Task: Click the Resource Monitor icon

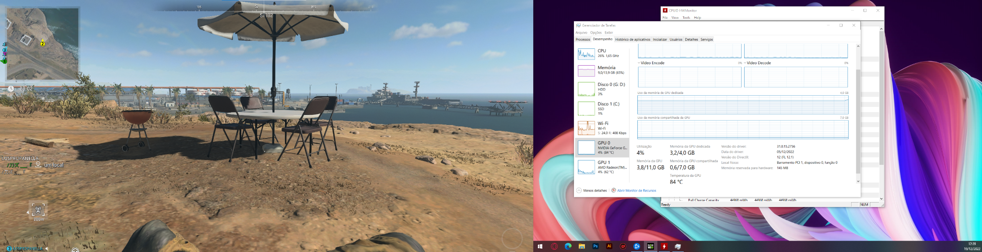Action: pyautogui.click(x=614, y=190)
